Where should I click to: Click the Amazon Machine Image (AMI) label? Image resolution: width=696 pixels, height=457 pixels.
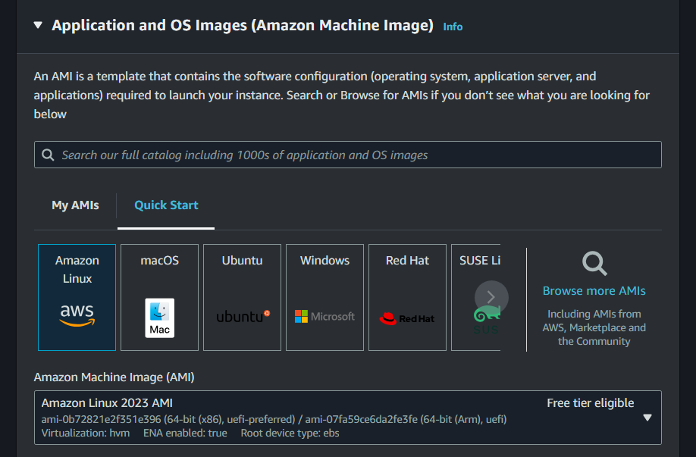[114, 377]
